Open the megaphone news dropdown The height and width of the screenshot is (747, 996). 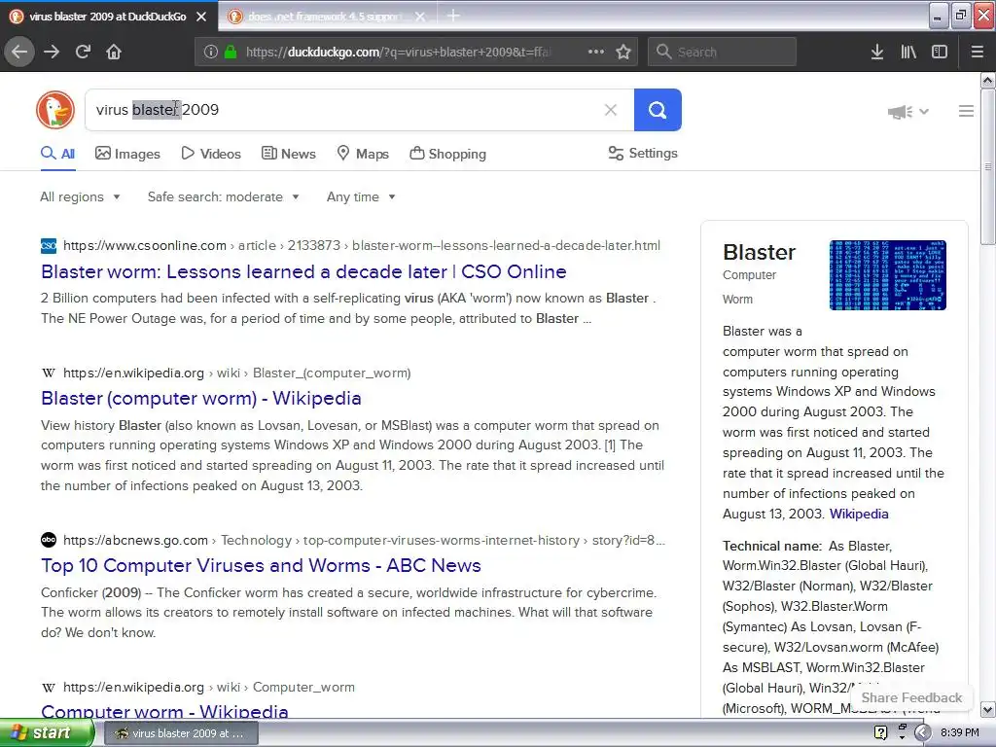coord(908,112)
